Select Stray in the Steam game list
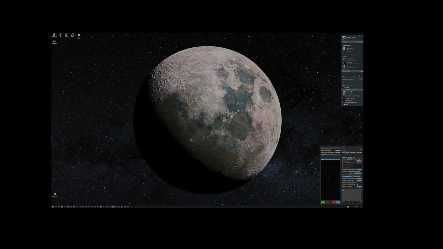 346,104
